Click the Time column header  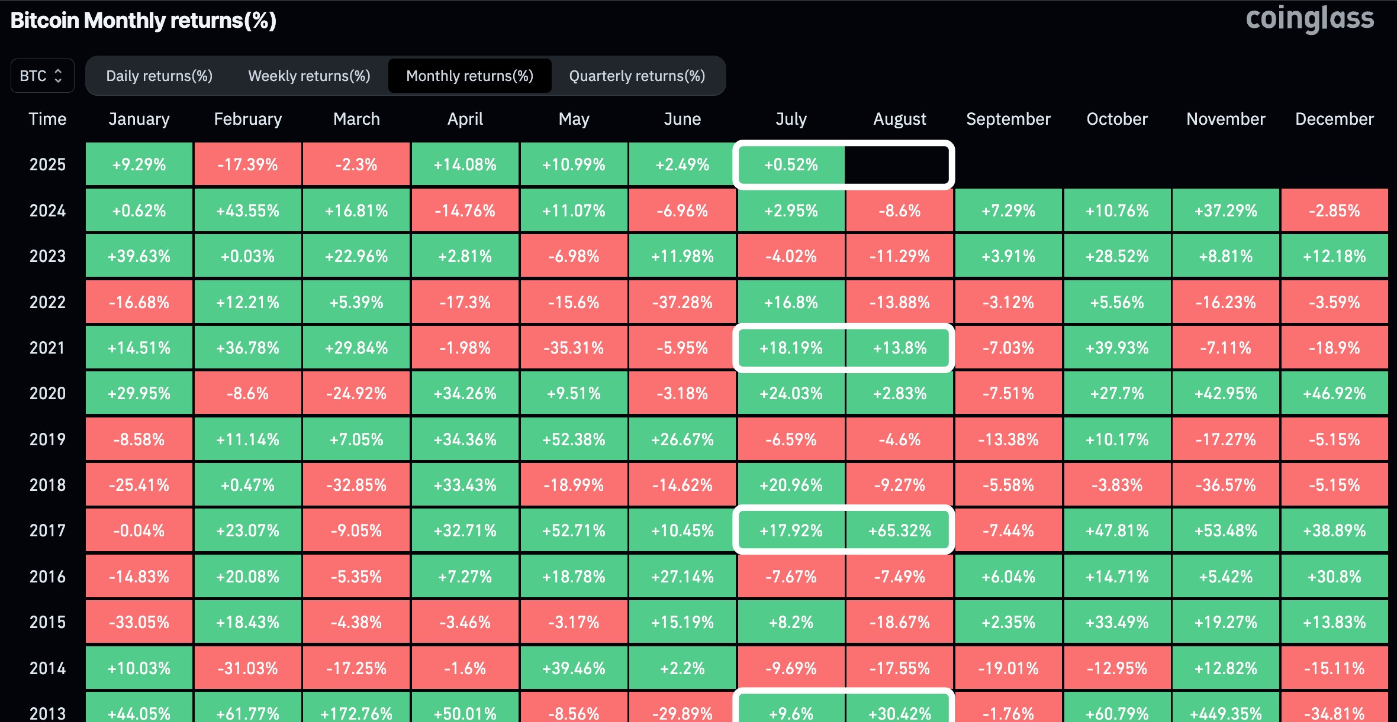click(47, 119)
